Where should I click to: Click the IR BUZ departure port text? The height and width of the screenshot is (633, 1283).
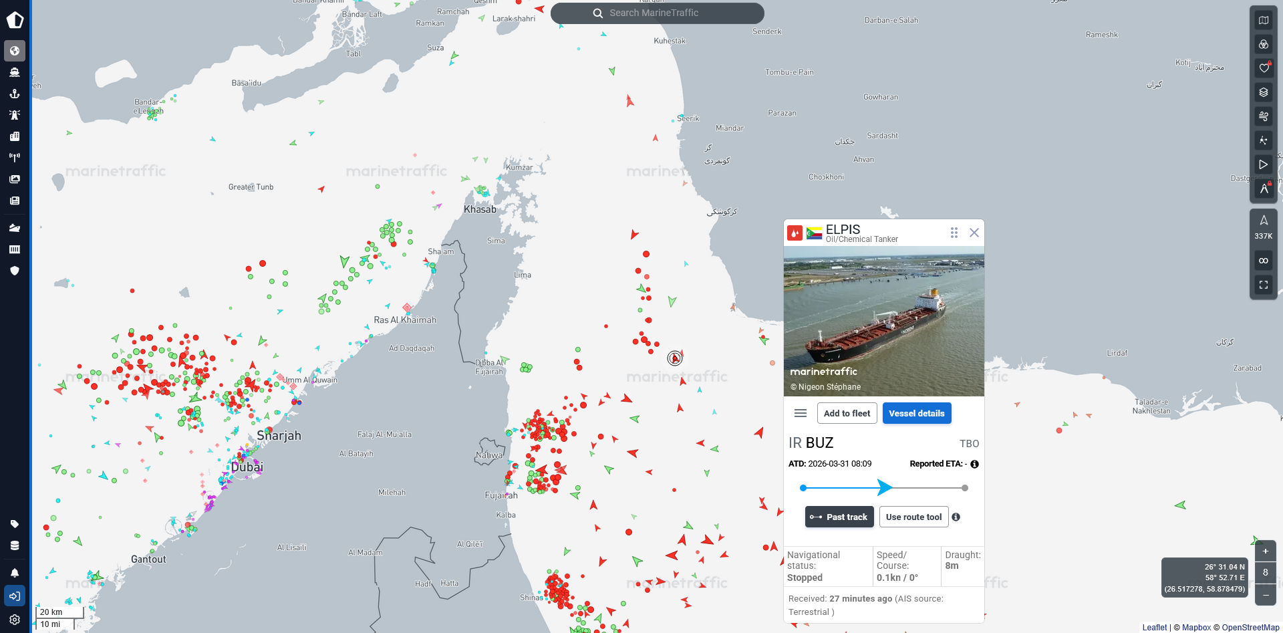tap(811, 442)
